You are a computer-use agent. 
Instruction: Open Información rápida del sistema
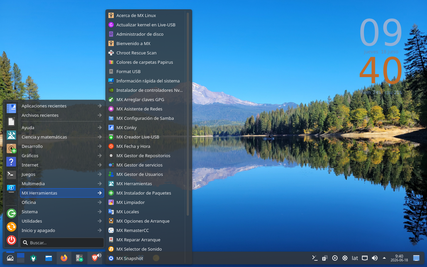tap(145, 81)
